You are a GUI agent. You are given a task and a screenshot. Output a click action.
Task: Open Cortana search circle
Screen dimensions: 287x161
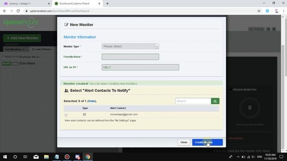(x=15, y=157)
